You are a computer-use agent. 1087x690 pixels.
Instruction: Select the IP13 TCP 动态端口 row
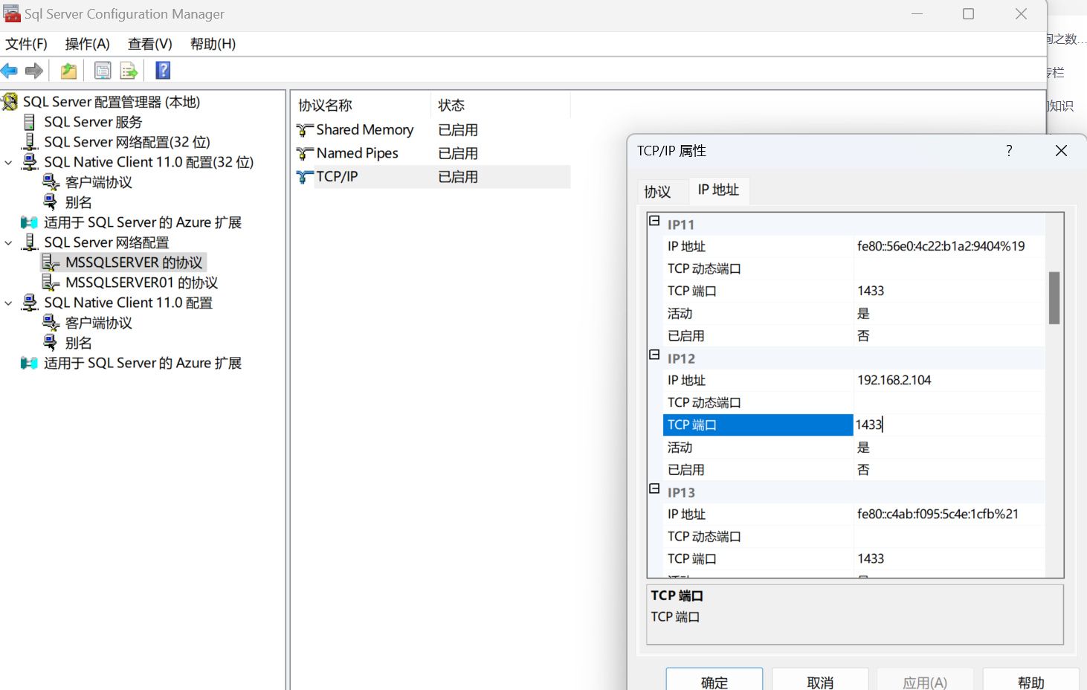click(x=854, y=536)
